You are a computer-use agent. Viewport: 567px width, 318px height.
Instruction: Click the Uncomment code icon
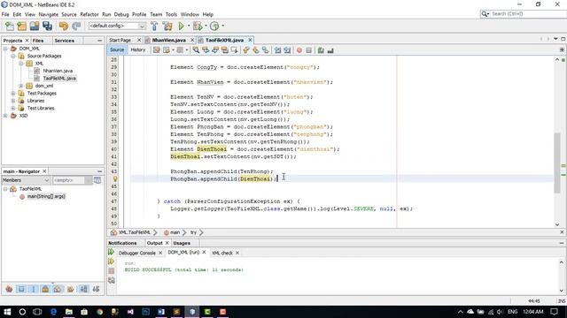pos(330,50)
